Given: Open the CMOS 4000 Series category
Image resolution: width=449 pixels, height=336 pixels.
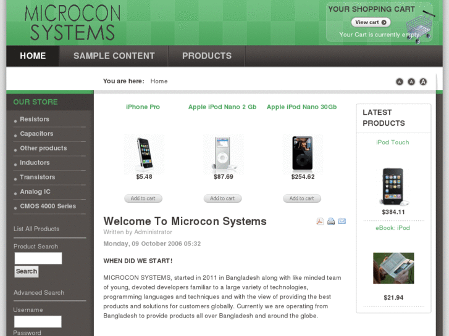Looking at the screenshot, I should point(48,206).
